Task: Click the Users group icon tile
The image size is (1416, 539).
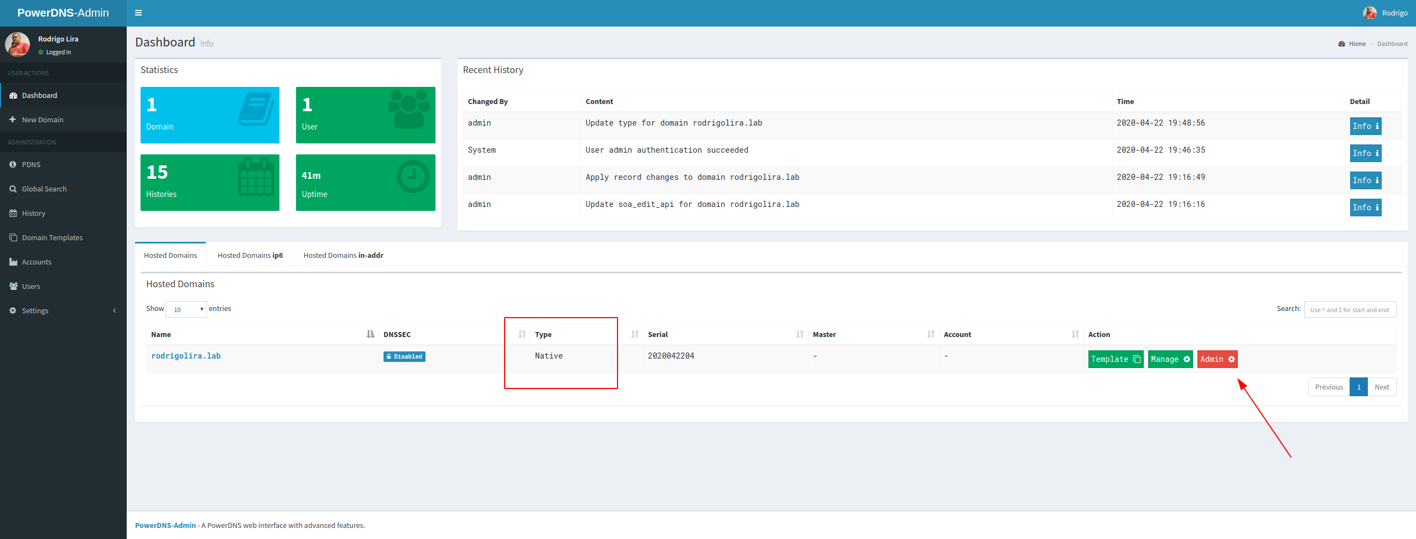Action: pyautogui.click(x=408, y=109)
